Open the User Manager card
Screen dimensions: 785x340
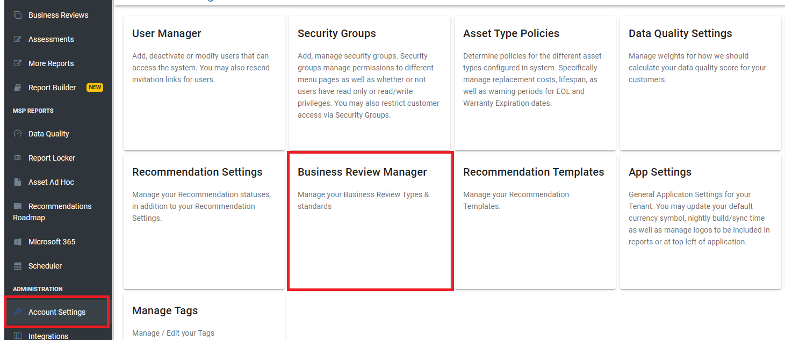click(204, 83)
